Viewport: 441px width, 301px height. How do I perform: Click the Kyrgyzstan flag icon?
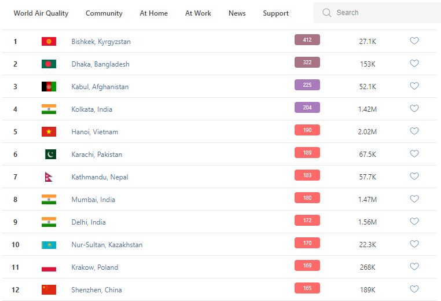coord(49,42)
